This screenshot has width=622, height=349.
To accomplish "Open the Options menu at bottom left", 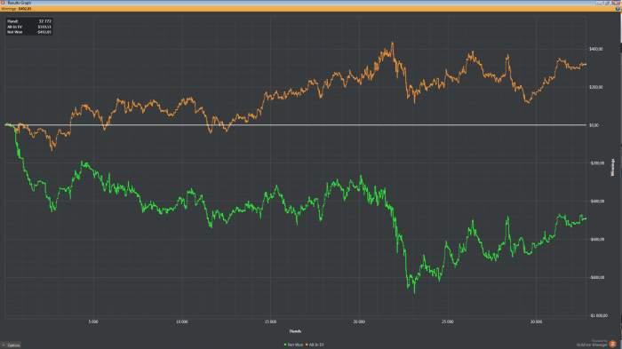I will pyautogui.click(x=11, y=345).
